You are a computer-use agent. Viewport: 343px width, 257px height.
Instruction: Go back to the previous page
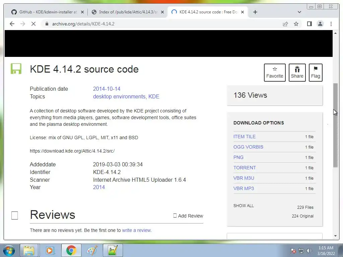coord(12,24)
